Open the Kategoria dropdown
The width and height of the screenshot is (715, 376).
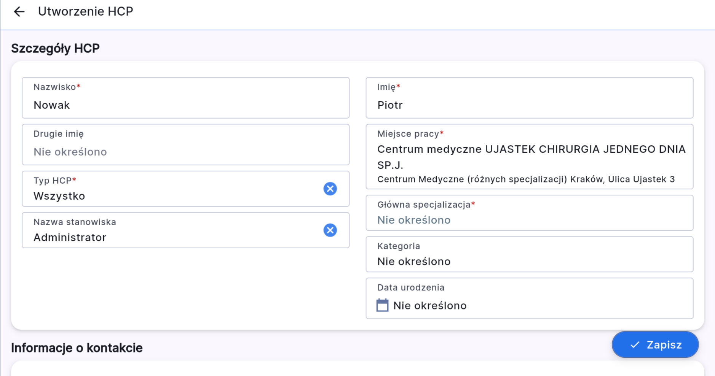coord(529,261)
